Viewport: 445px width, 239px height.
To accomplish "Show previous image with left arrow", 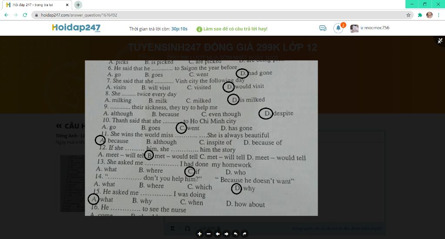I will pos(218,234).
